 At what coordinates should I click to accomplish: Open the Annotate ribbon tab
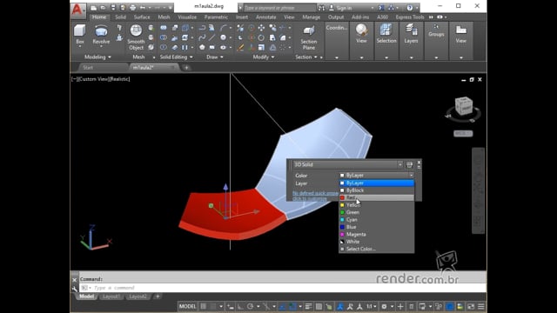pyautogui.click(x=265, y=17)
